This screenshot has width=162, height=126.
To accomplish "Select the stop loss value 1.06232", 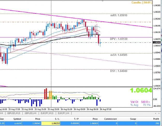I will click(x=51, y=123).
